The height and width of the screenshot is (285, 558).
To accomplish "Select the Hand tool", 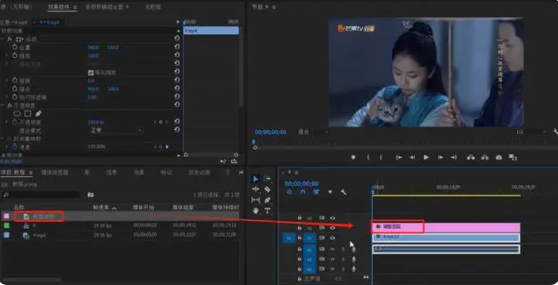I will 256,211.
